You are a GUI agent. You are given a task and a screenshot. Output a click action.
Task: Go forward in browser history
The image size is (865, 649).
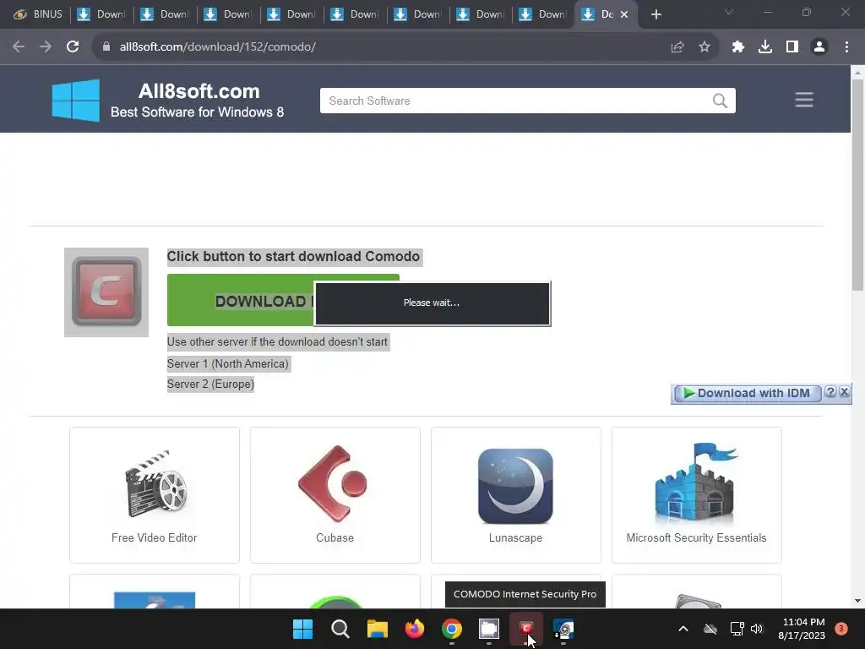[46, 47]
